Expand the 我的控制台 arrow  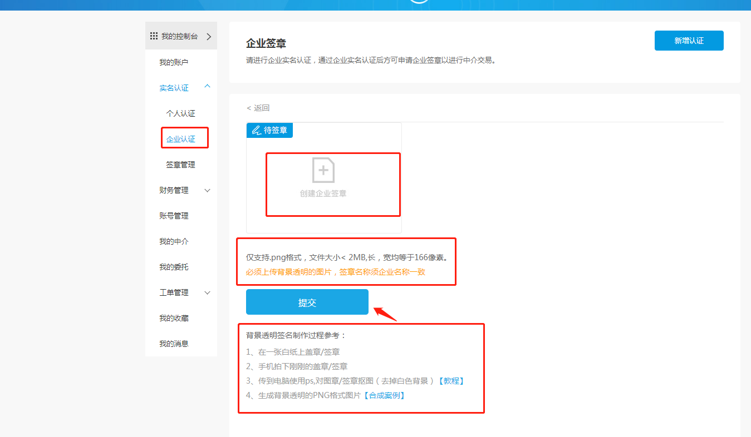tap(209, 37)
